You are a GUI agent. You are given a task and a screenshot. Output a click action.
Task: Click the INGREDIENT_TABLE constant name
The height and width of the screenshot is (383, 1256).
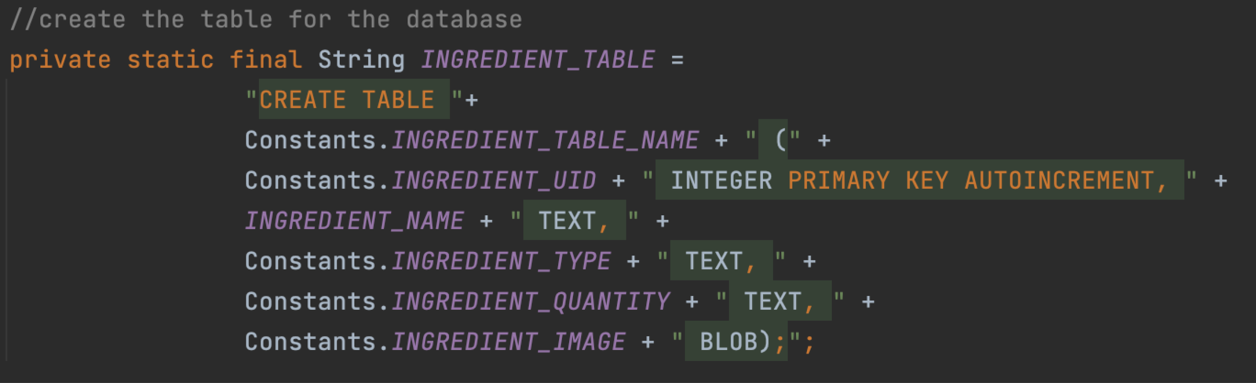click(537, 60)
